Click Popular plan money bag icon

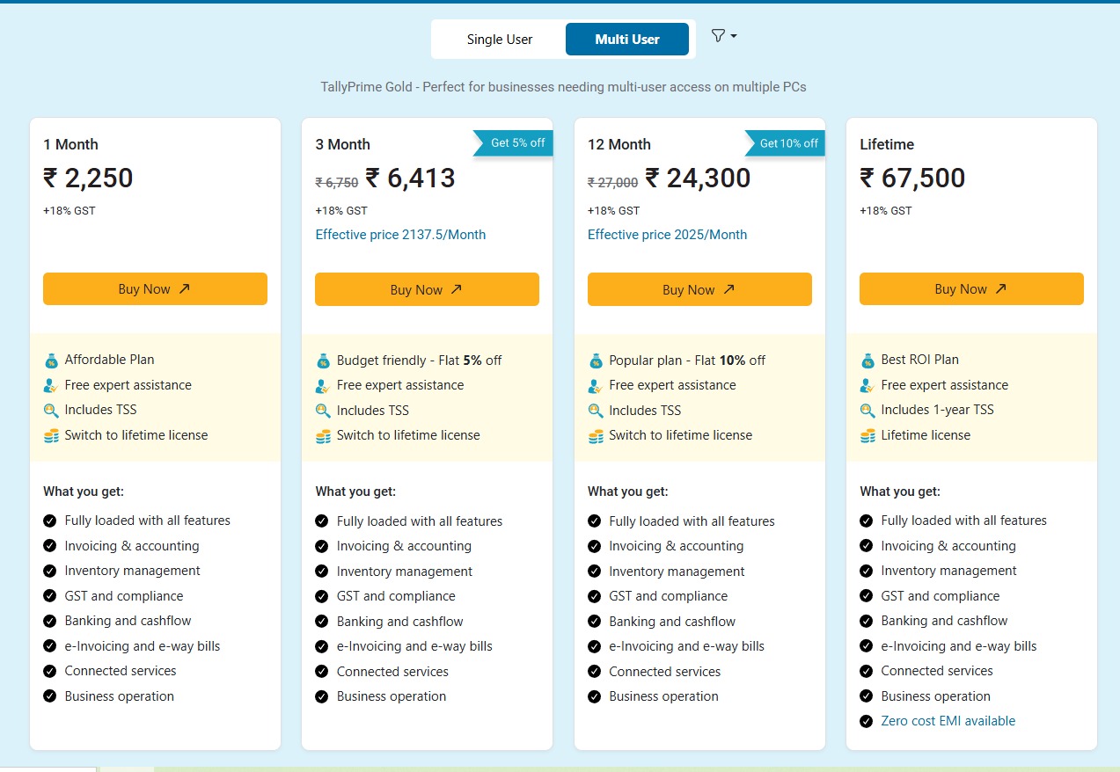(x=596, y=361)
